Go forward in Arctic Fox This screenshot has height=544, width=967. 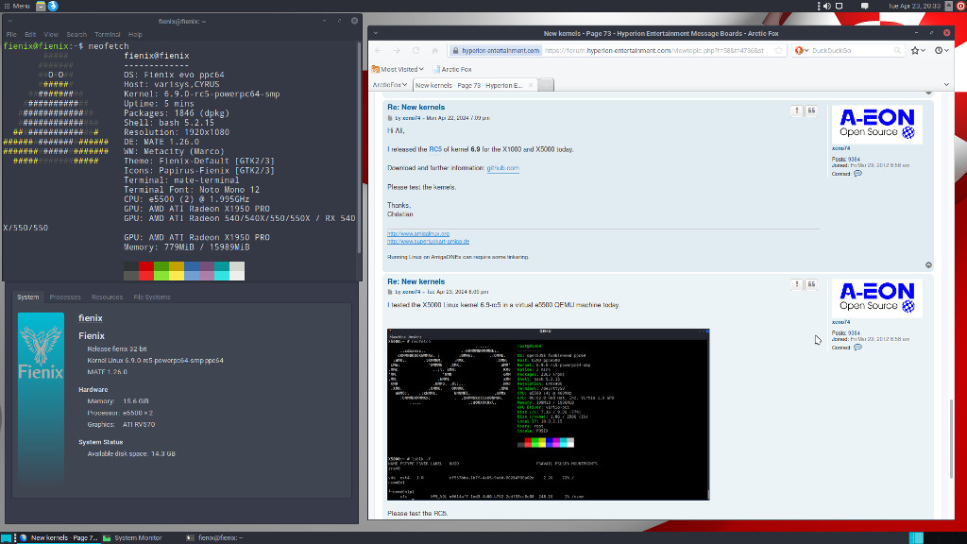(397, 51)
